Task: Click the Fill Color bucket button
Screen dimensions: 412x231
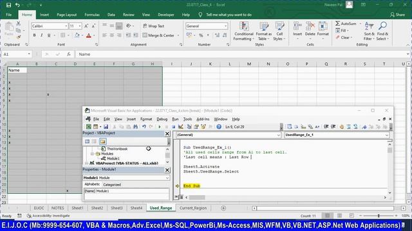Action: coord(77,35)
